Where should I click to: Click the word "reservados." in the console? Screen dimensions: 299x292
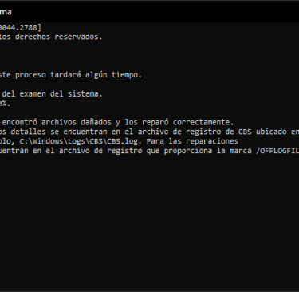pos(78,37)
